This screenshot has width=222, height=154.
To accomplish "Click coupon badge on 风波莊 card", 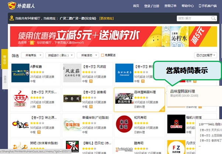I will [x=91, y=81].
